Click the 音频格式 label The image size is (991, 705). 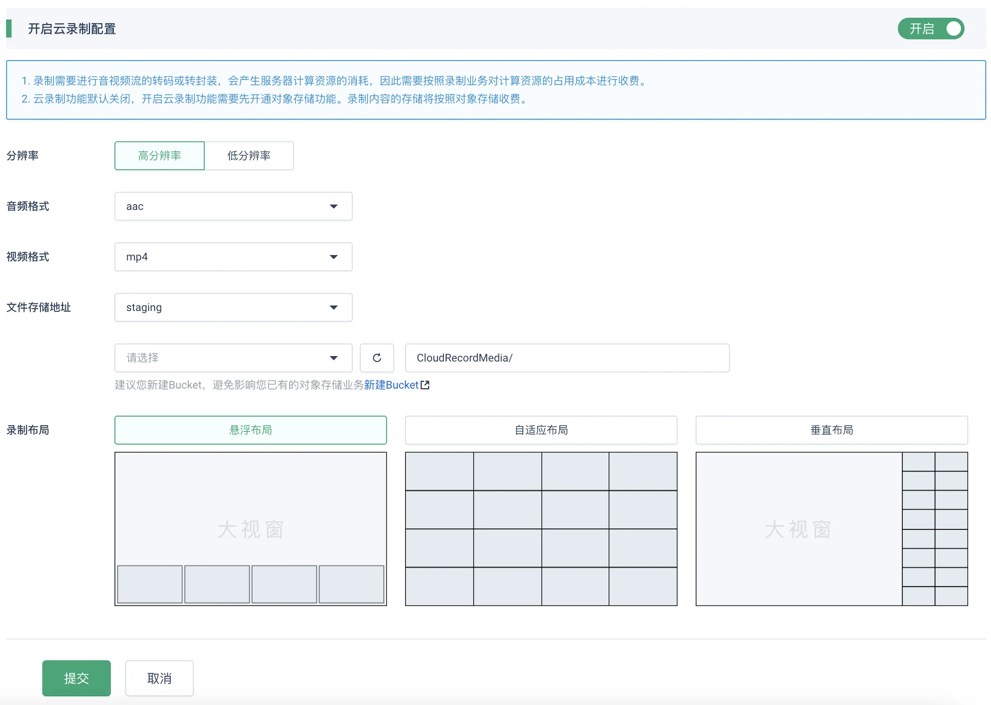pos(28,206)
